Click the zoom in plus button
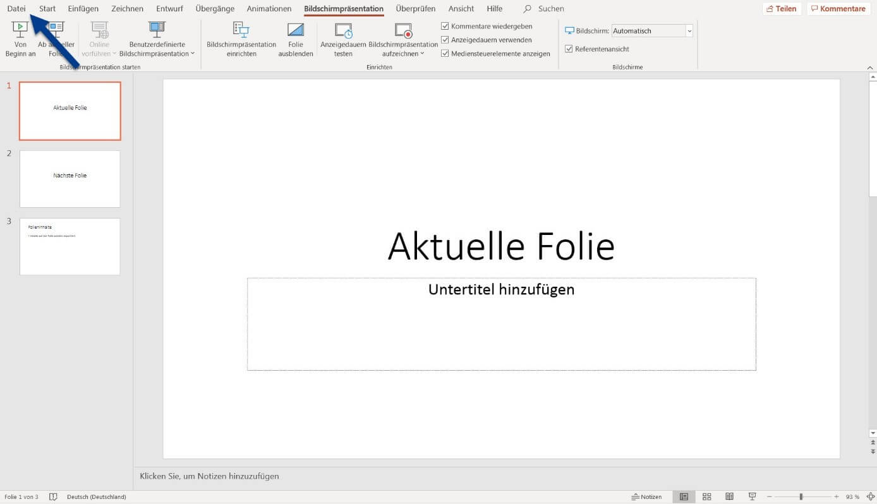 pyautogui.click(x=837, y=497)
